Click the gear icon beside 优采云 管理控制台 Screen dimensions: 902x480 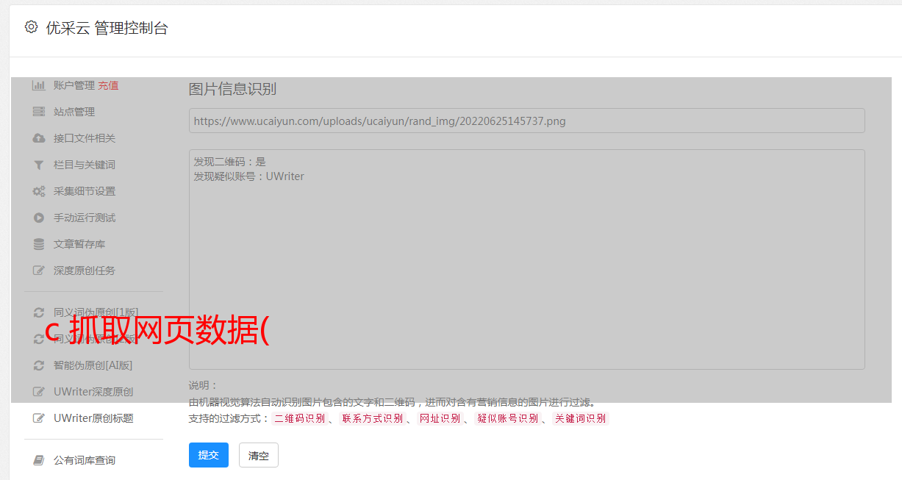(31, 27)
